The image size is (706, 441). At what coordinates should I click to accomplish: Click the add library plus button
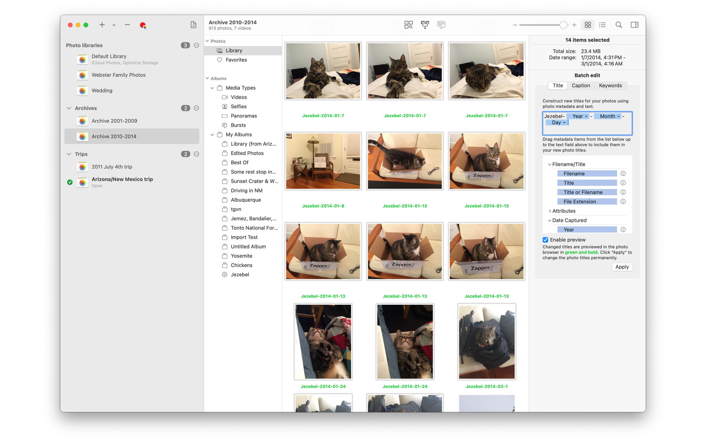tap(102, 25)
